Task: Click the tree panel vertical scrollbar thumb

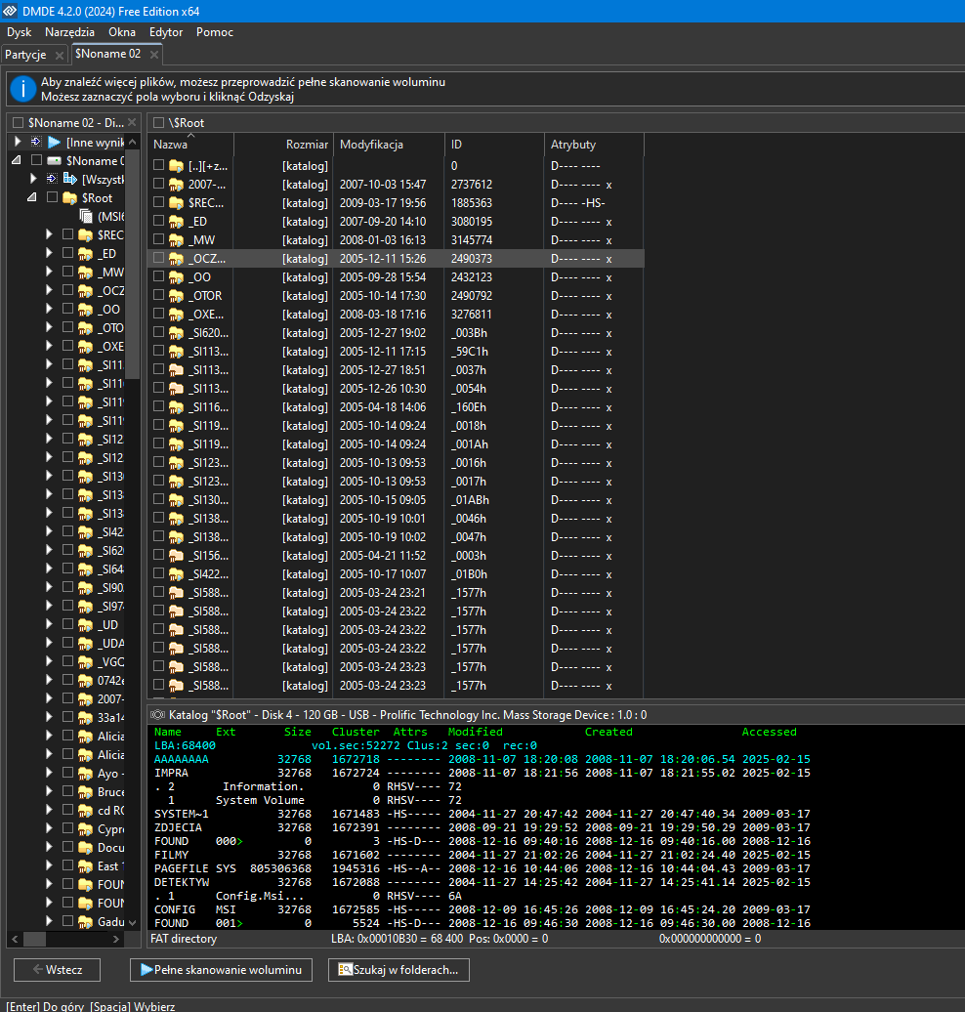Action: click(132, 265)
